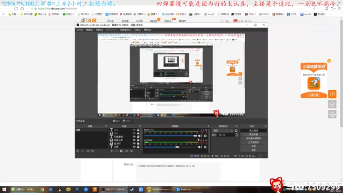The height and width of the screenshot is (193, 343).
Task: Remove selected source with minus icon
Action: point(116,151)
